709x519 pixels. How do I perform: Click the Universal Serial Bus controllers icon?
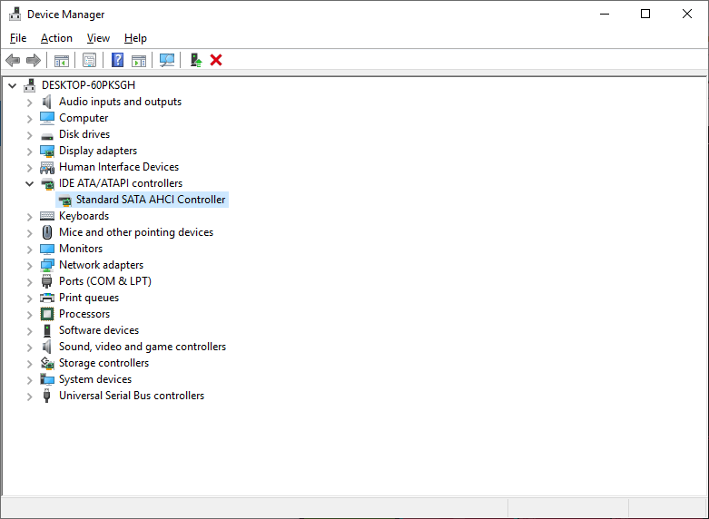[x=46, y=396]
